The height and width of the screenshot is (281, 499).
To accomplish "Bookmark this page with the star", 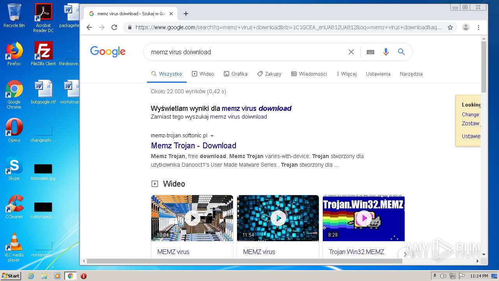I will point(450,27).
